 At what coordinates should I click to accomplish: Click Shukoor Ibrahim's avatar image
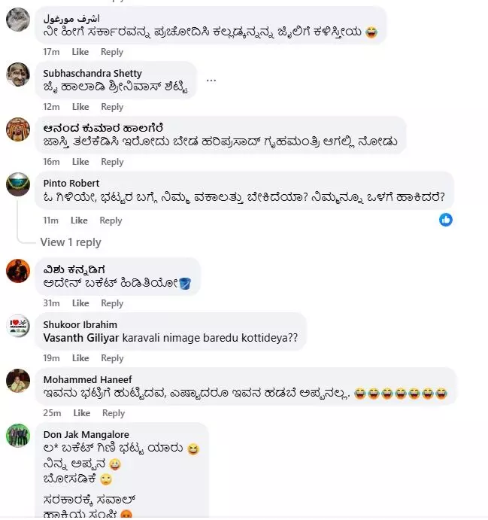(18, 326)
